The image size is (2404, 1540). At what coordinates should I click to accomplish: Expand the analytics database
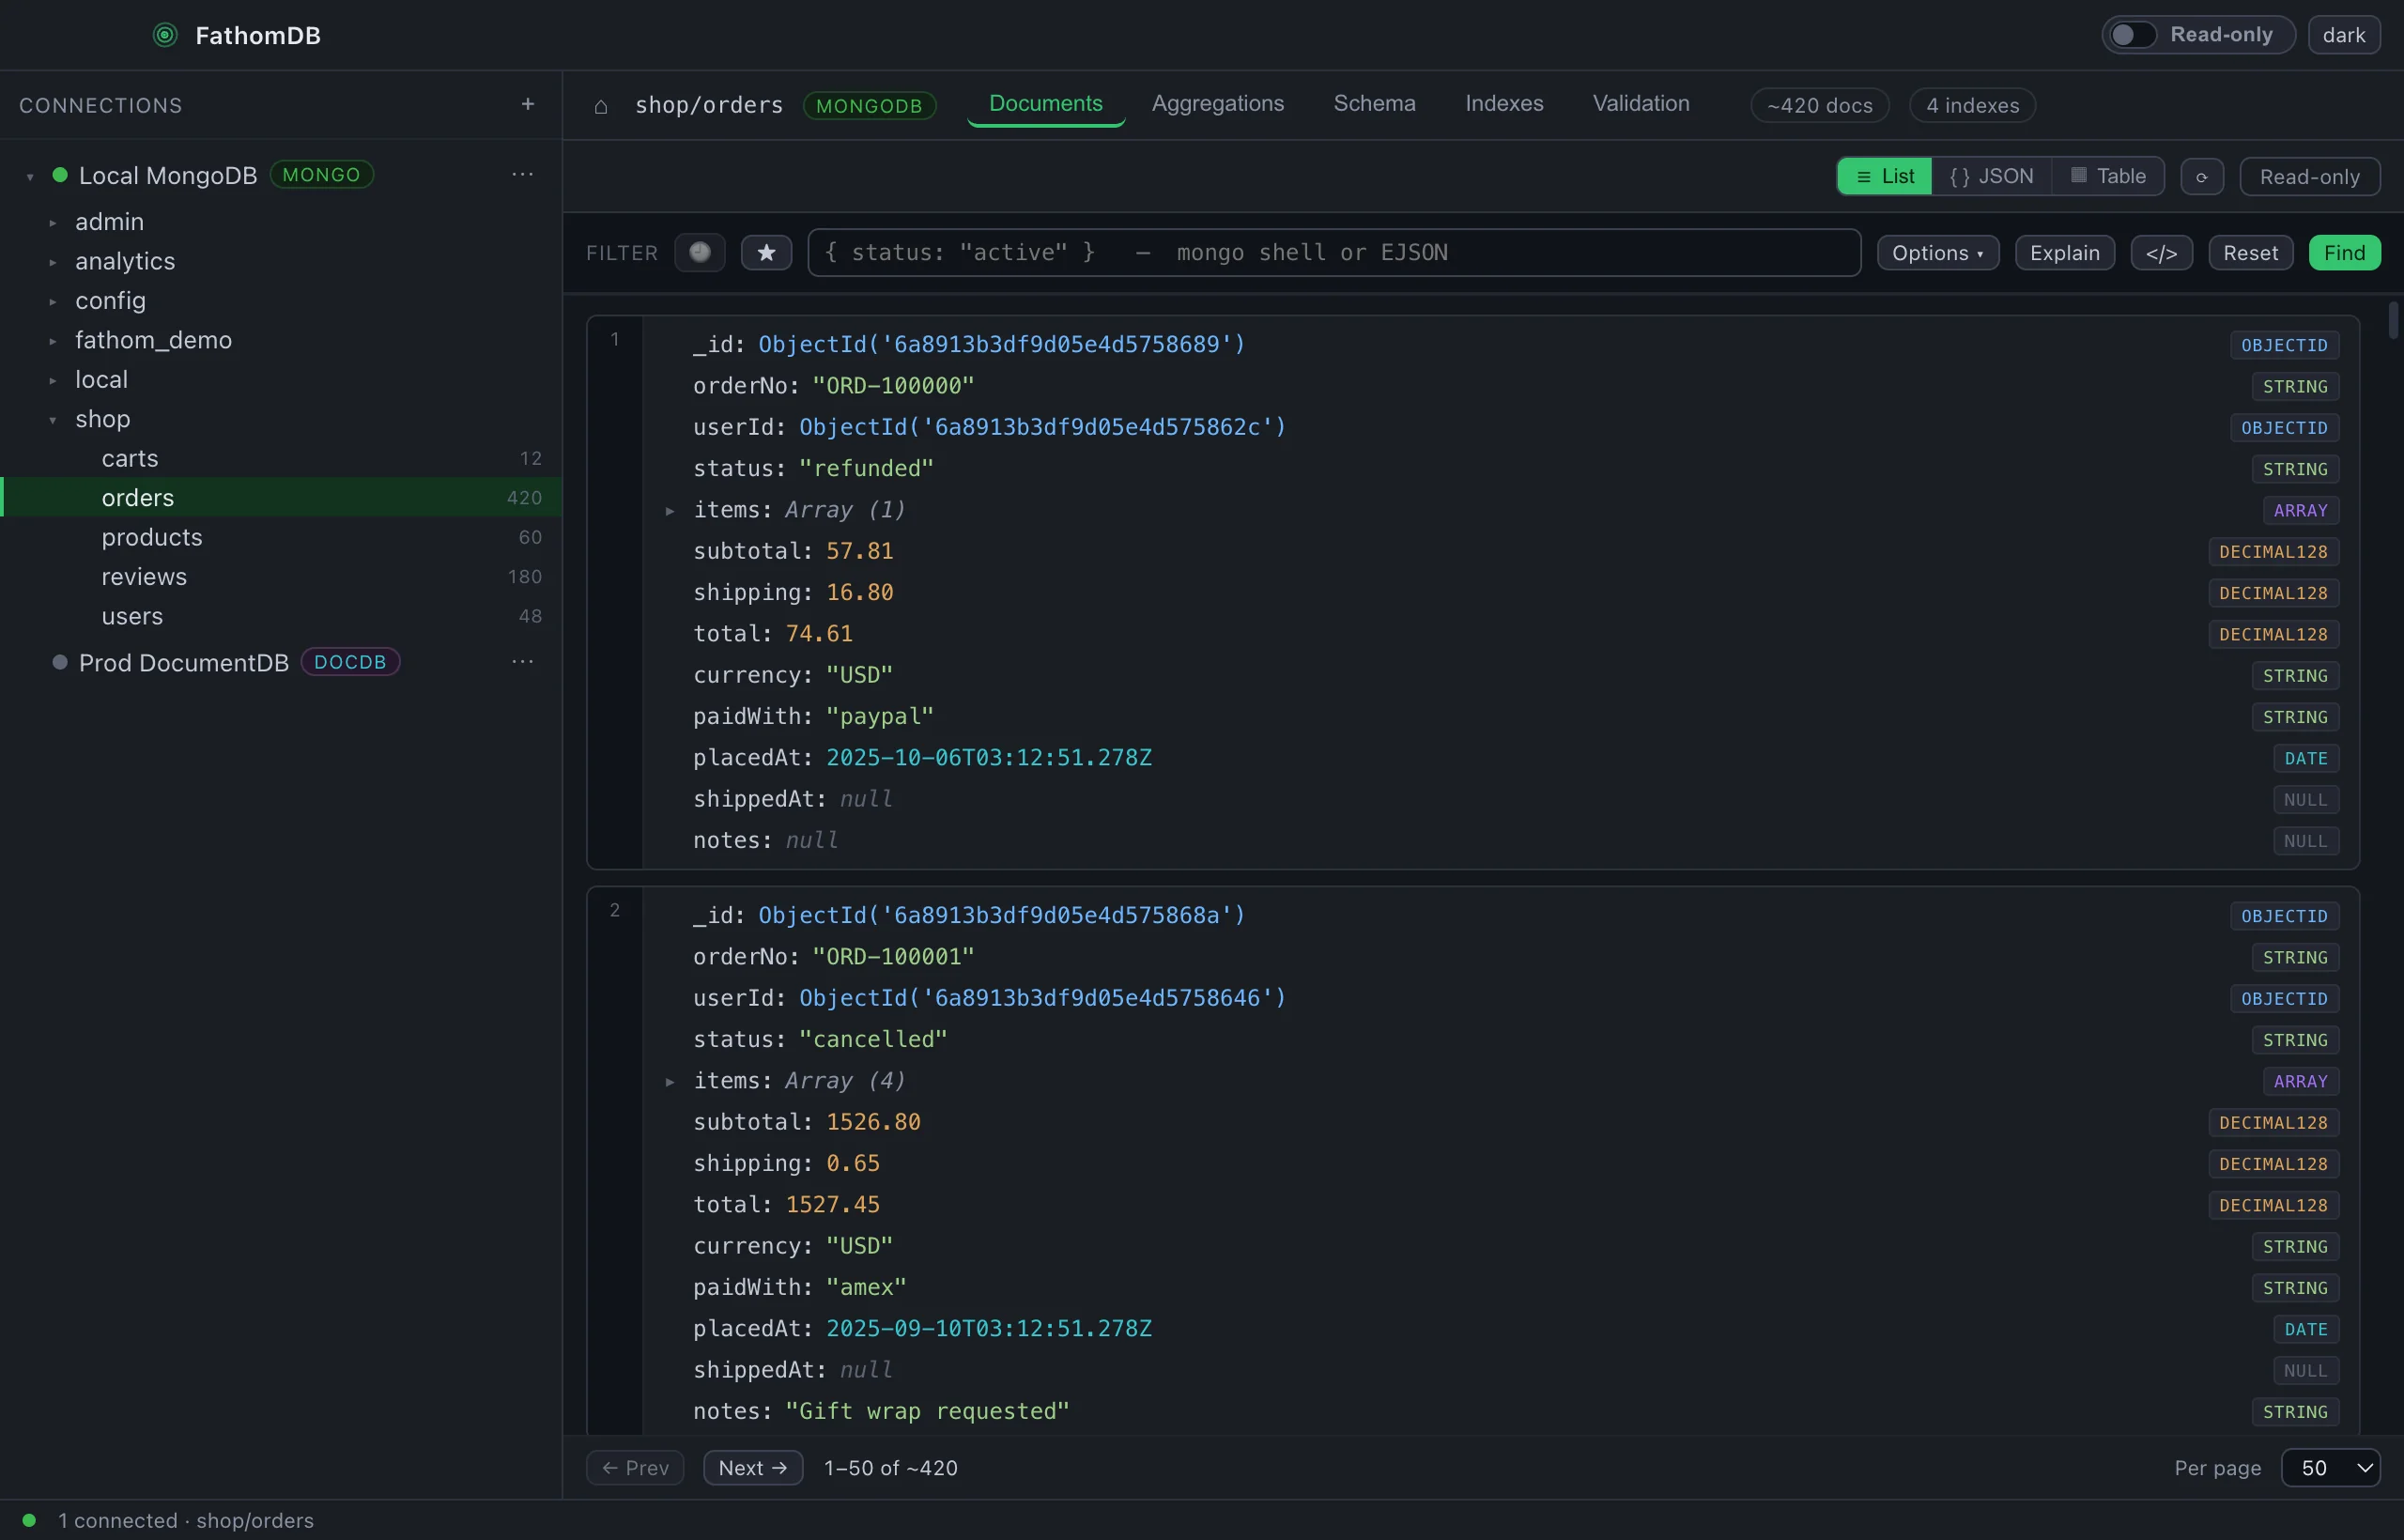click(x=53, y=262)
